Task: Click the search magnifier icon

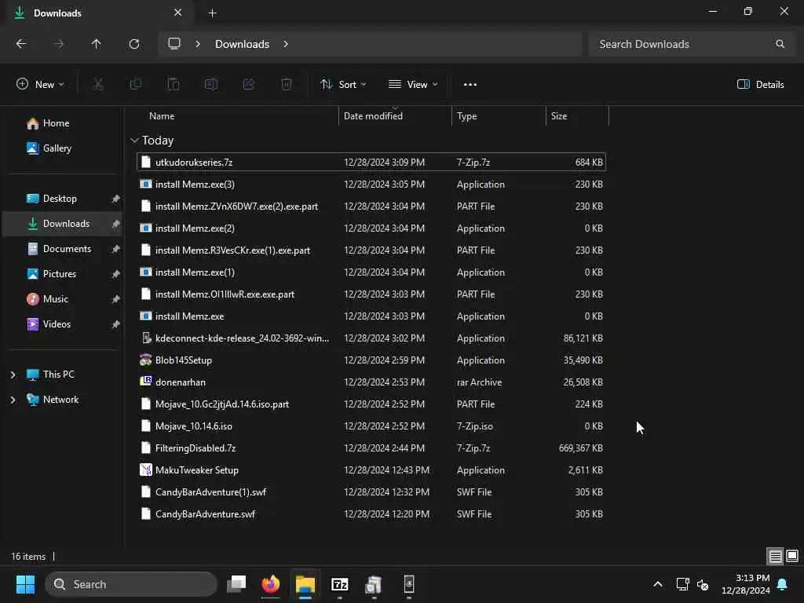Action: pos(780,44)
